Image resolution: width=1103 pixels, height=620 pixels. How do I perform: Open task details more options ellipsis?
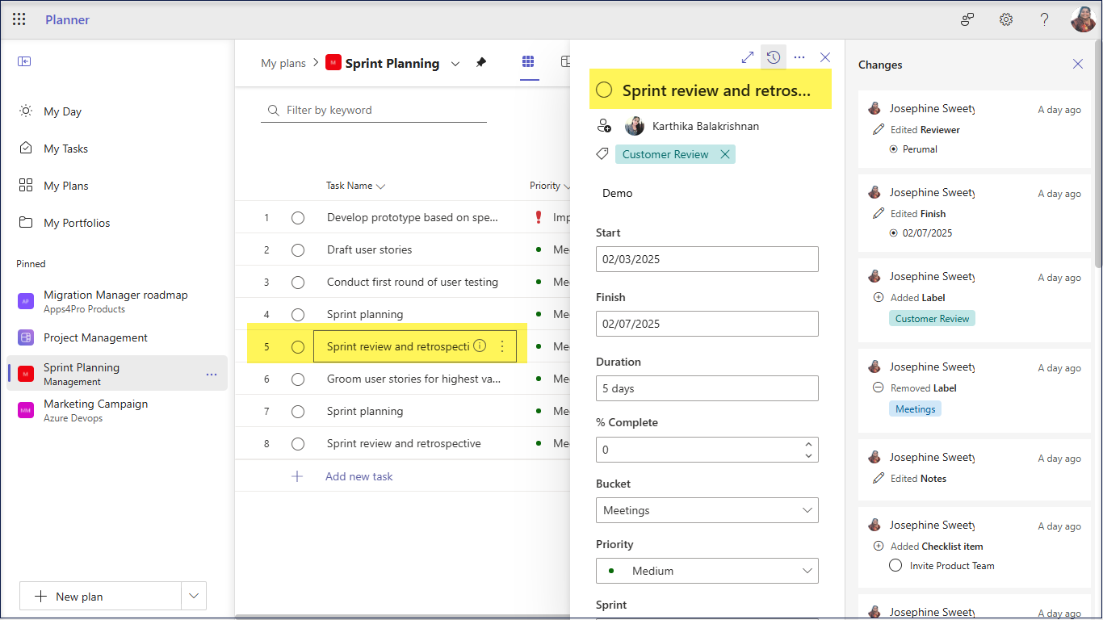[x=799, y=57]
